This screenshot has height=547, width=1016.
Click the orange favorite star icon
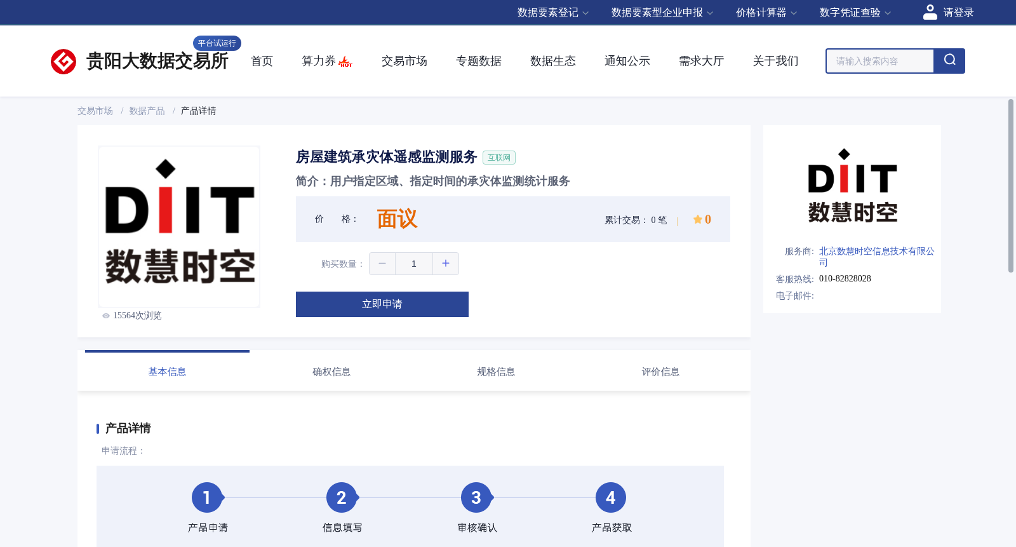pos(698,219)
